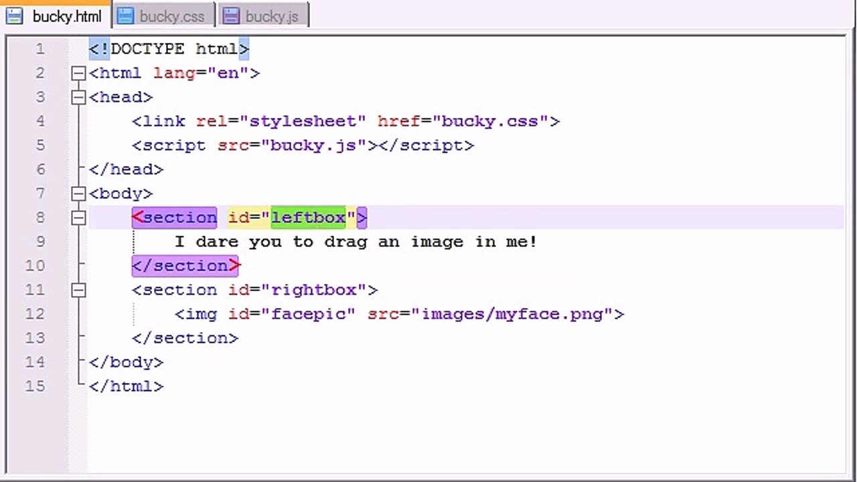
Task: Click the bucky.css save icon
Action: click(x=125, y=16)
